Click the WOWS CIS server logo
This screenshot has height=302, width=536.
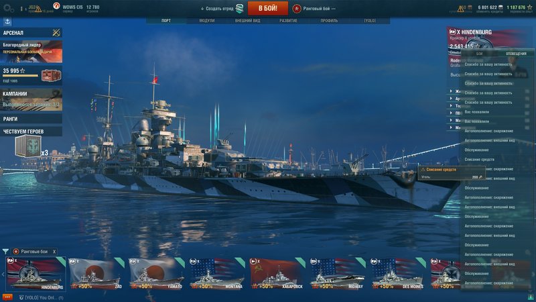tap(57, 6)
